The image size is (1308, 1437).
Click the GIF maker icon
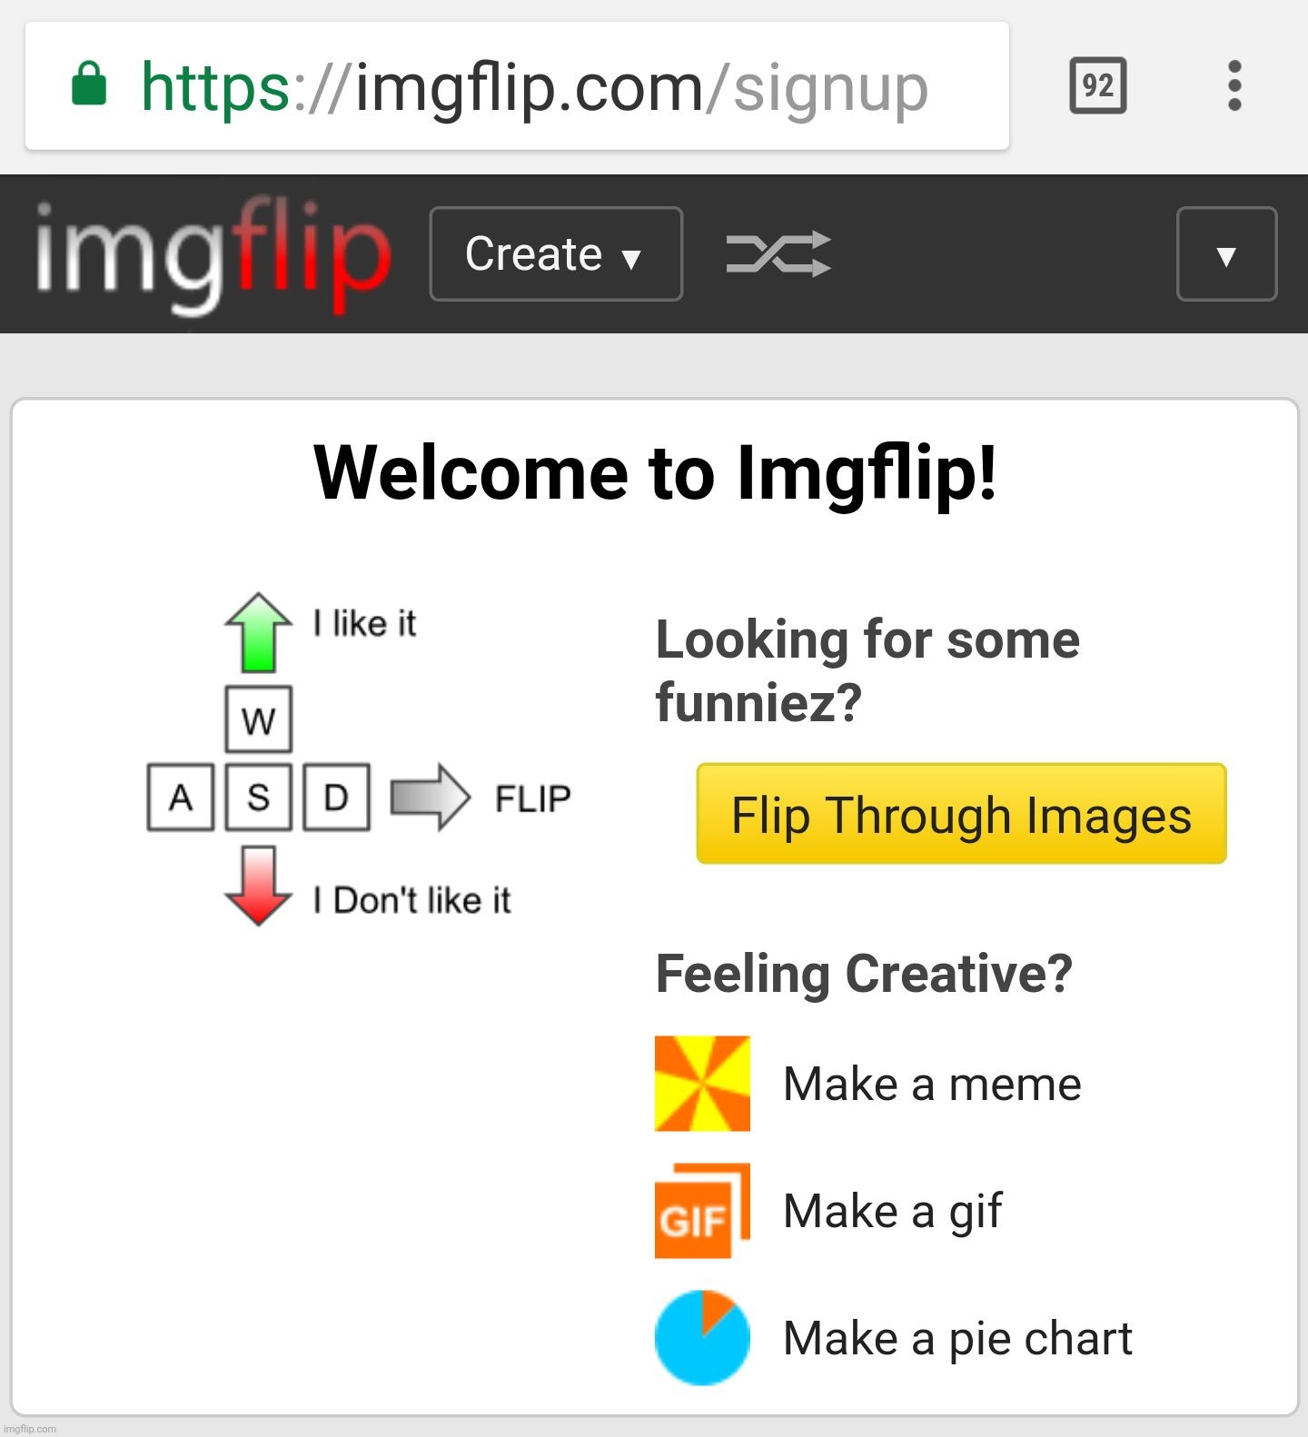point(701,1211)
